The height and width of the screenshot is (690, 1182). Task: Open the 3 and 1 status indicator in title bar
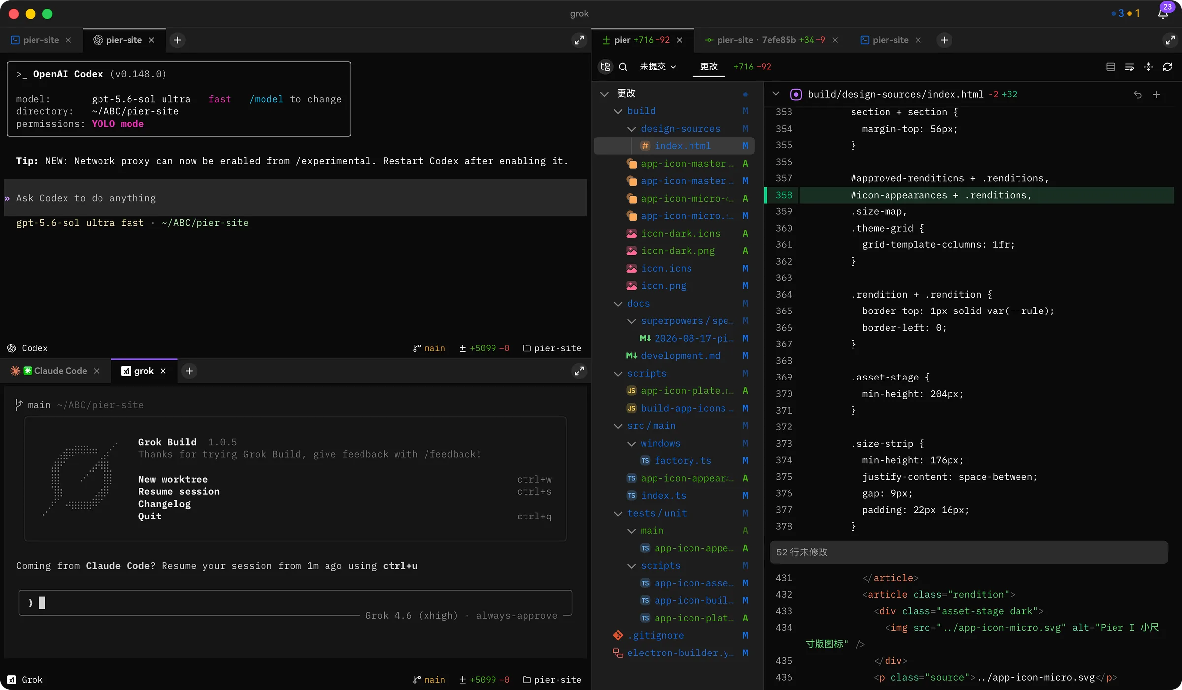click(x=1125, y=14)
